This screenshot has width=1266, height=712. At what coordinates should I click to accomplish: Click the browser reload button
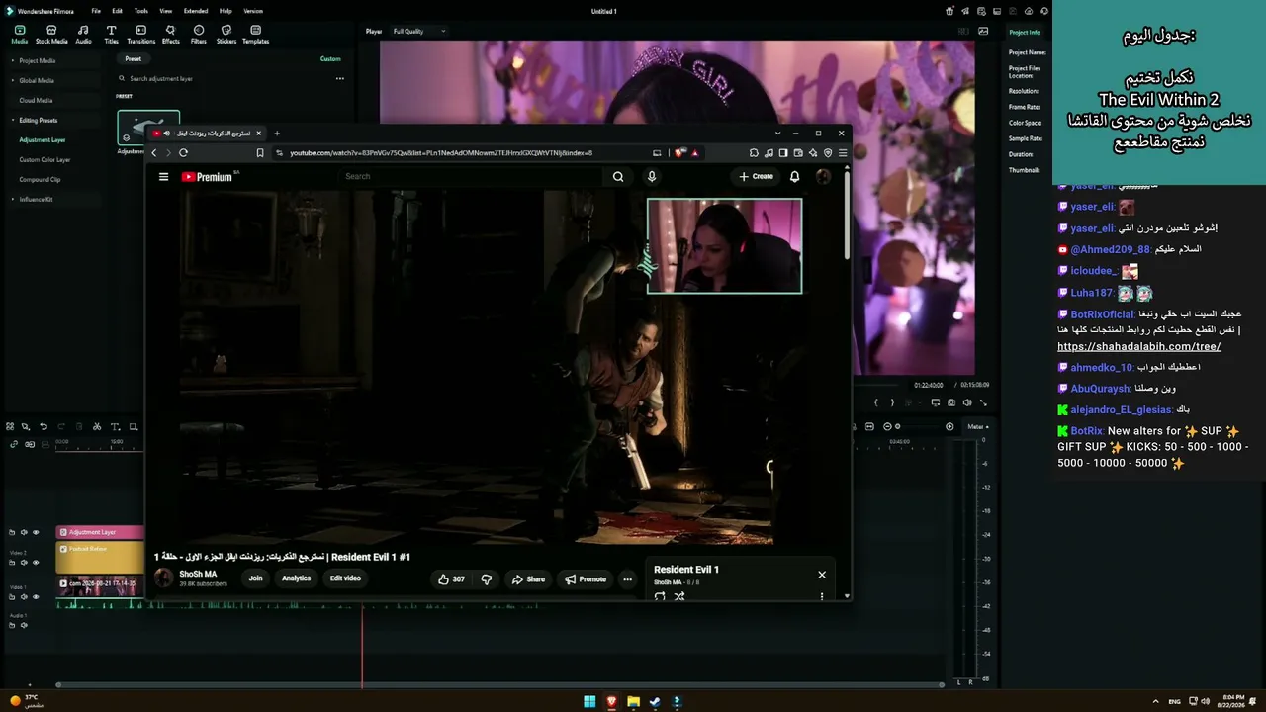(x=183, y=153)
